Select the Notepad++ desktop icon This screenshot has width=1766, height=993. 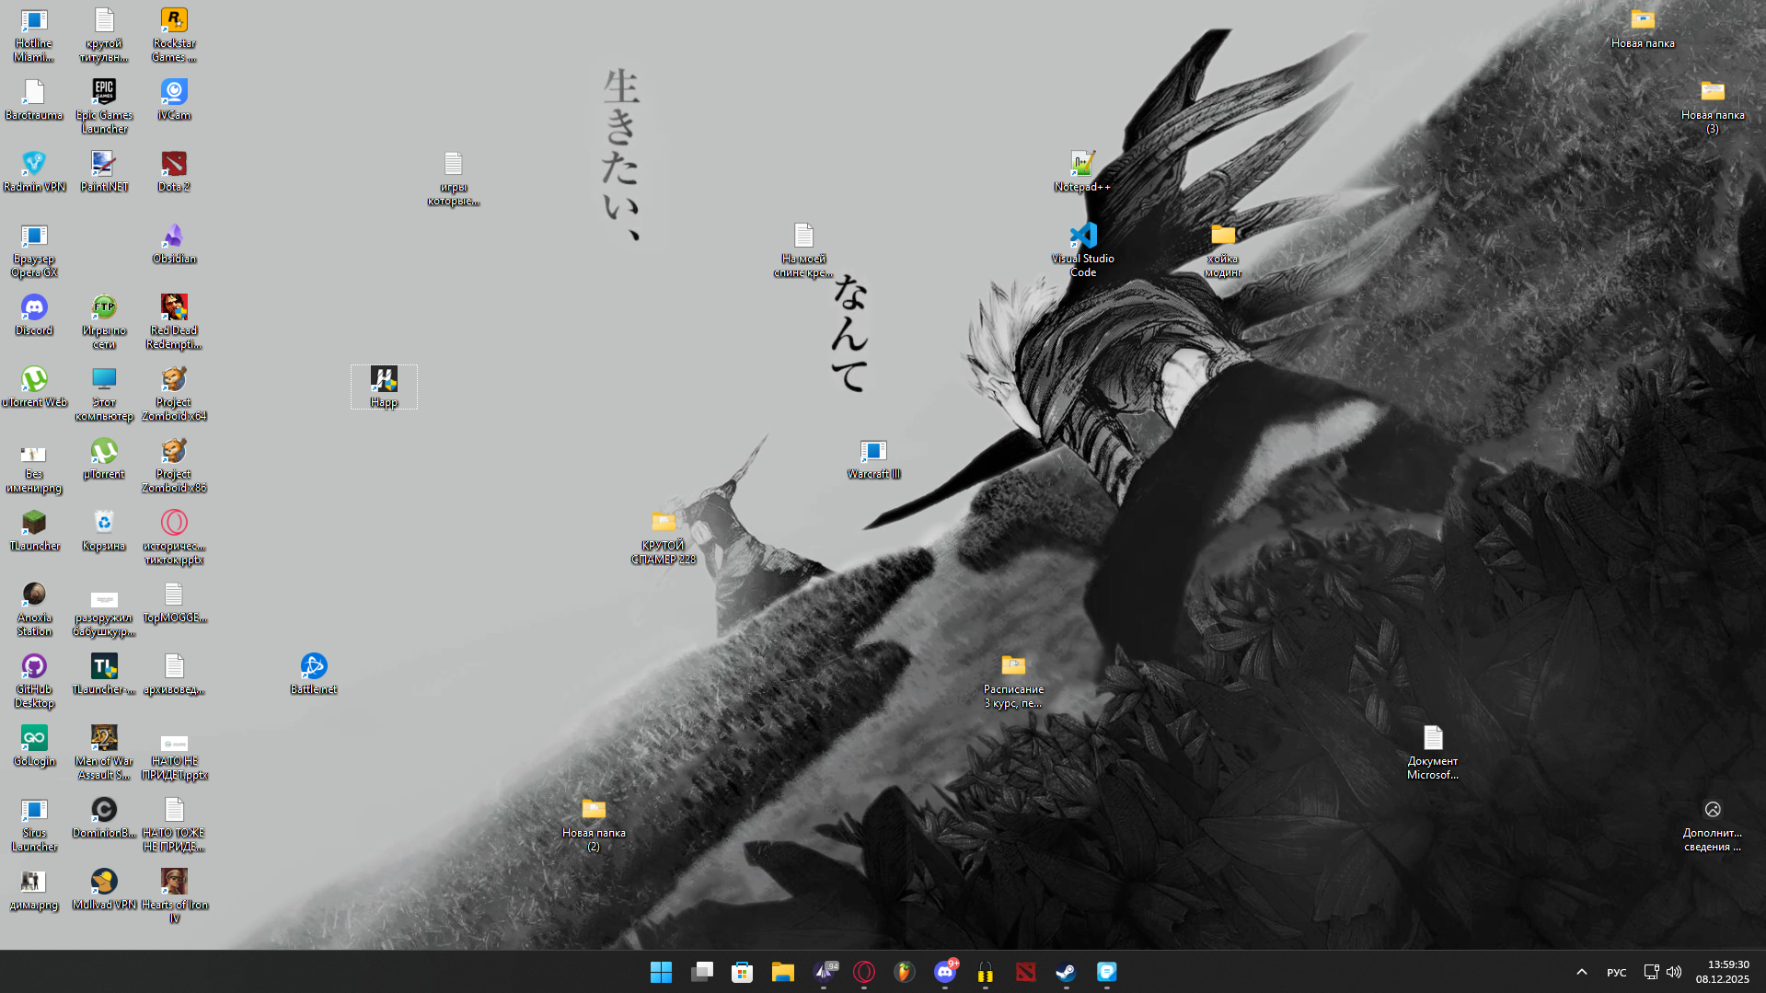[x=1083, y=172]
